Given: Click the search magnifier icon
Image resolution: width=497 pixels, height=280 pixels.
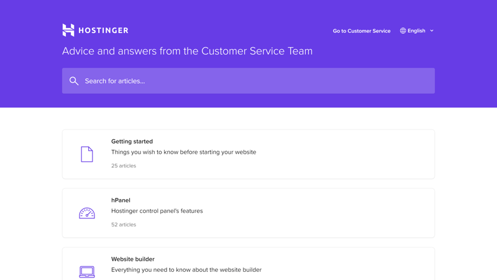Looking at the screenshot, I should point(74,81).
